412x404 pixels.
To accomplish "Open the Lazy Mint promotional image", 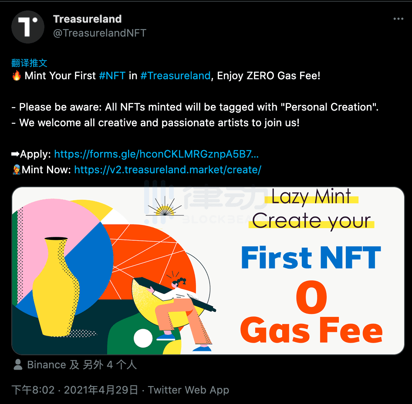I will (209, 270).
